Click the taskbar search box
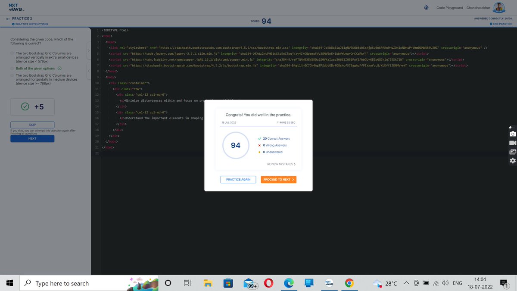The image size is (517, 291). click(88, 283)
